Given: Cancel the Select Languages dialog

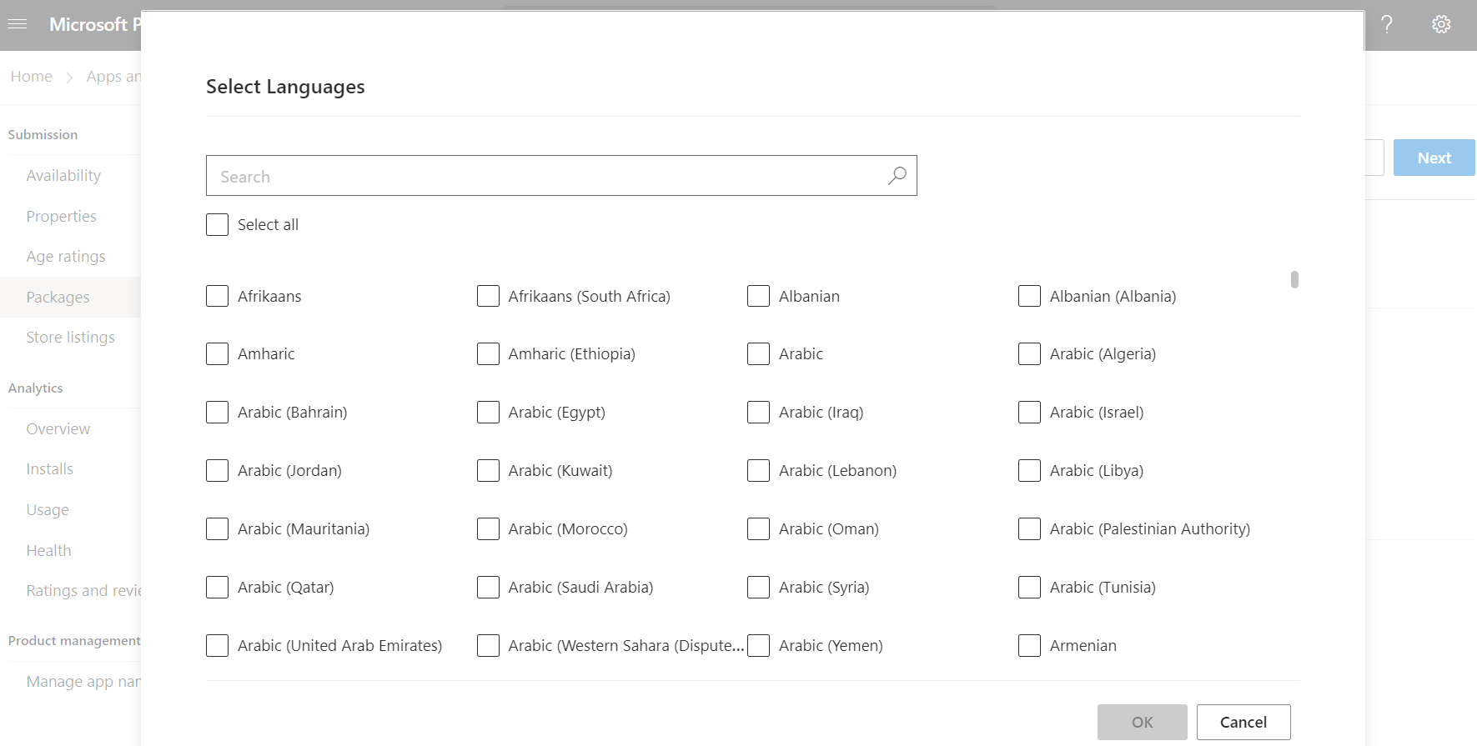Looking at the screenshot, I should click(x=1243, y=722).
